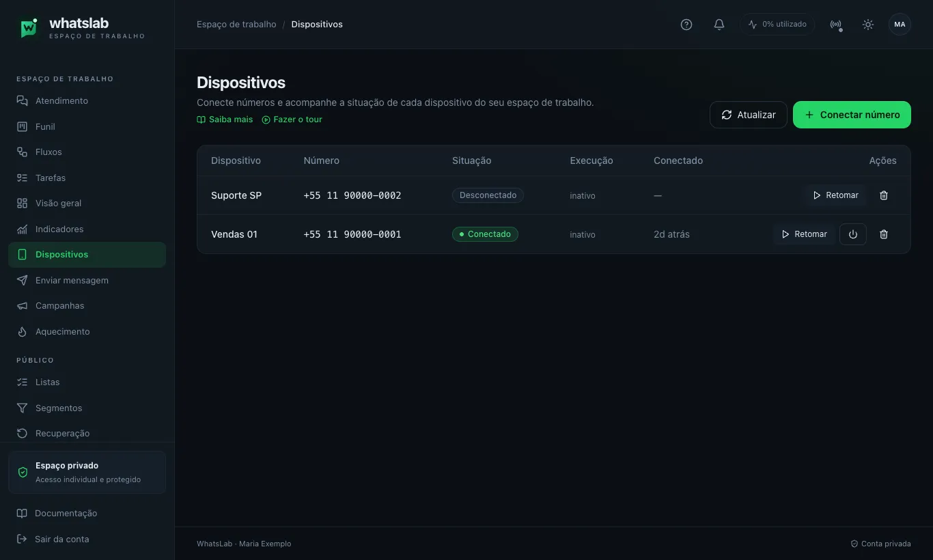Click the Recuperação rotate arrow icon
Screen dimensions: 933x560
pyautogui.click(x=22, y=434)
